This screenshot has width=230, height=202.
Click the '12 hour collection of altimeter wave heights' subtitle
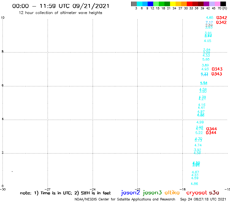pos(60,13)
